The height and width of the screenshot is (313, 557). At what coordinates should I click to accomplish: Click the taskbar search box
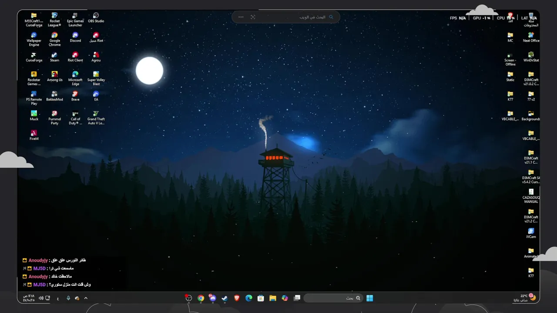[x=333, y=298]
